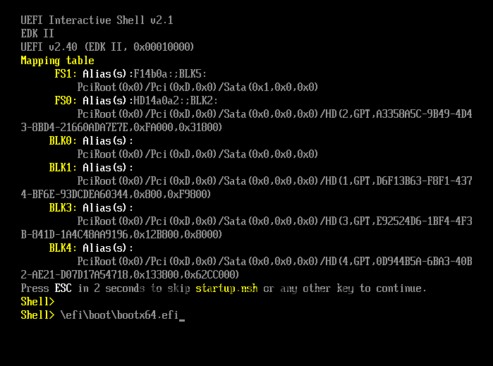Click the blinking cursor after bootx64.efi

tap(182, 316)
